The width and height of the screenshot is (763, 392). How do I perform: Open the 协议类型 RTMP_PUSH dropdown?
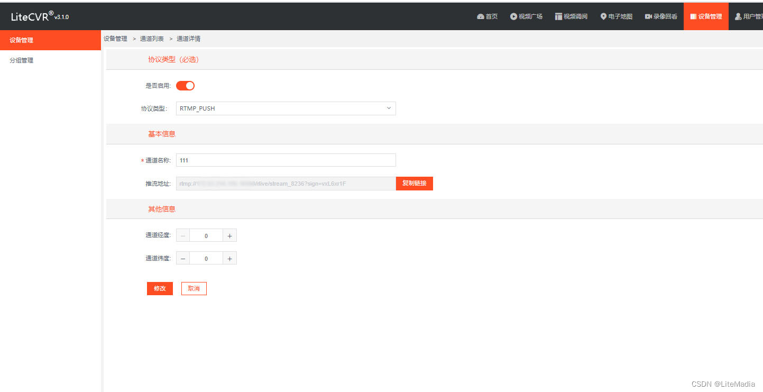286,108
